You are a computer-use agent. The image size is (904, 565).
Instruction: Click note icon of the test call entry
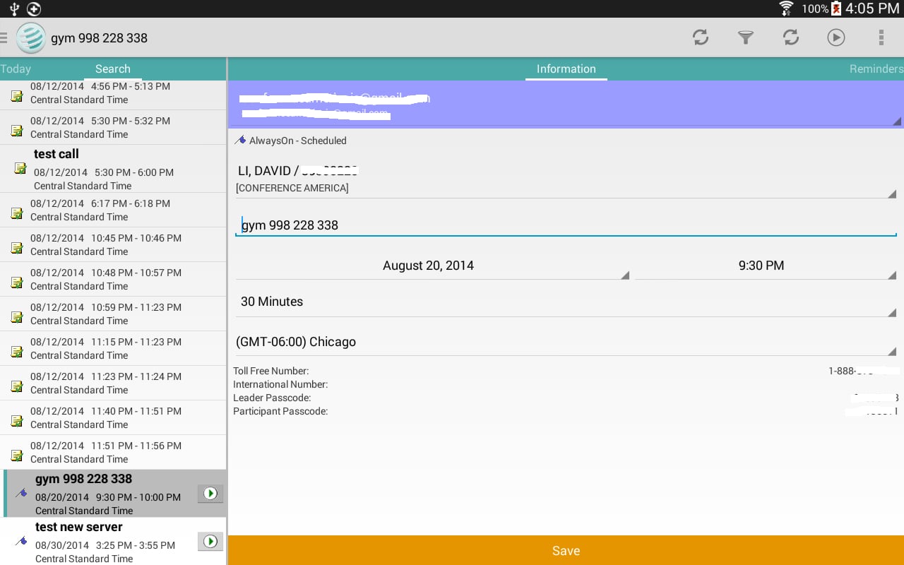(20, 168)
